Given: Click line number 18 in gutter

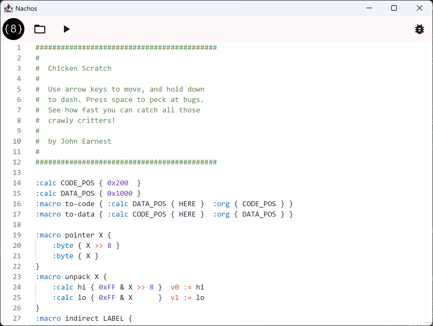Looking at the screenshot, I should point(17,225).
